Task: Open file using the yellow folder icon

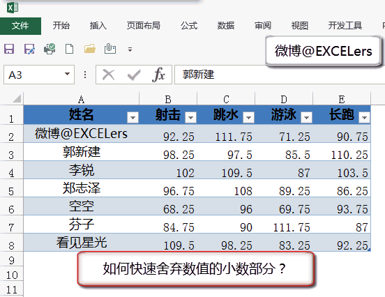Action: (x=89, y=49)
